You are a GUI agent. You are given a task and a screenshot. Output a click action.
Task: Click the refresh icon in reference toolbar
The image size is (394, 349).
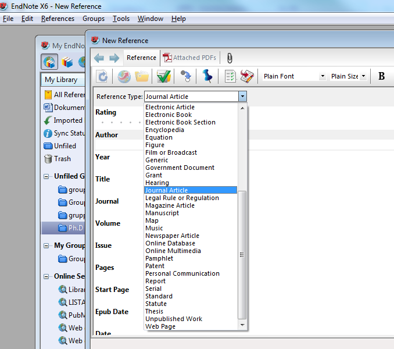(102, 76)
